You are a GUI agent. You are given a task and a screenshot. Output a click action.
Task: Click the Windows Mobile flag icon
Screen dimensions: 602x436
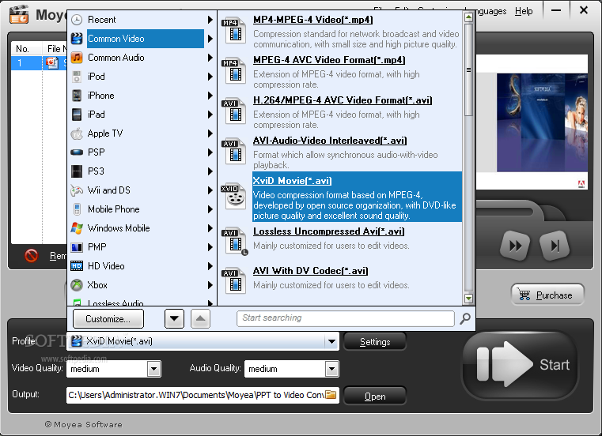point(77,228)
